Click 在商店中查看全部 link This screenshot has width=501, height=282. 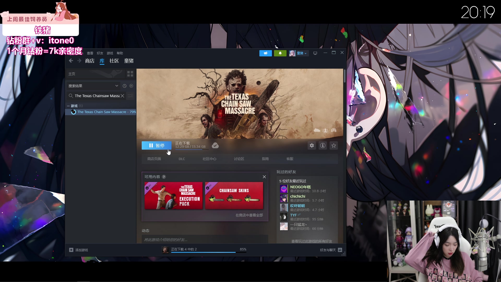[x=249, y=215]
